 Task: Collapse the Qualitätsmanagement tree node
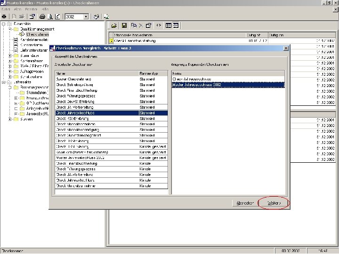pyautogui.click(x=10, y=29)
